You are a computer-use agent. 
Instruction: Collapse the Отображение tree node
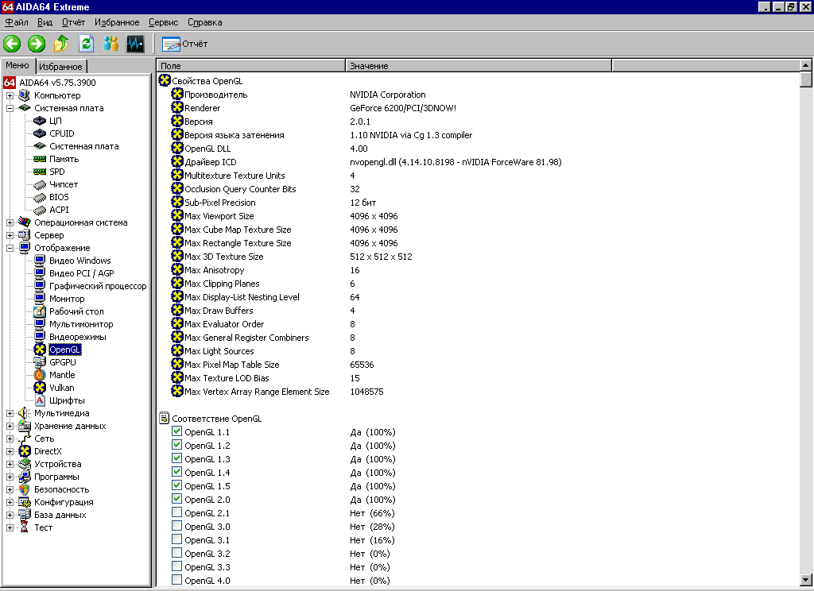click(10, 248)
